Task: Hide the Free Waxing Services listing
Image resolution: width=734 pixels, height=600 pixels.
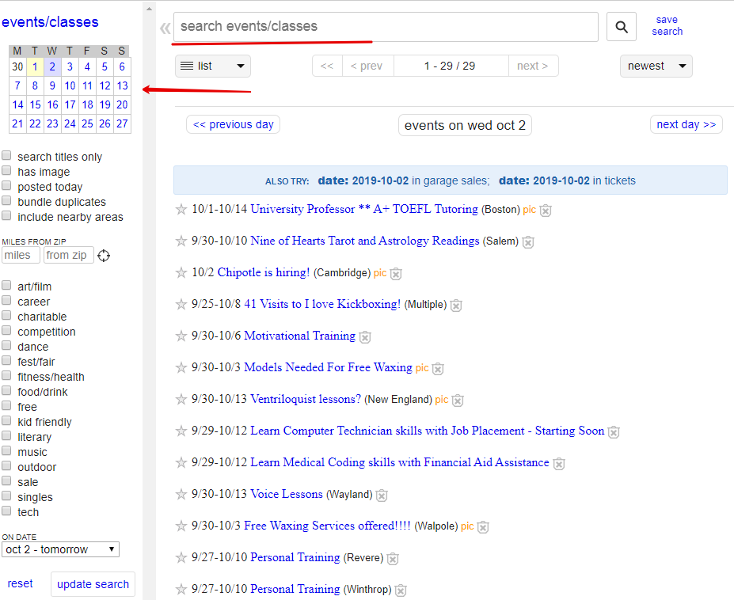Action: click(483, 527)
